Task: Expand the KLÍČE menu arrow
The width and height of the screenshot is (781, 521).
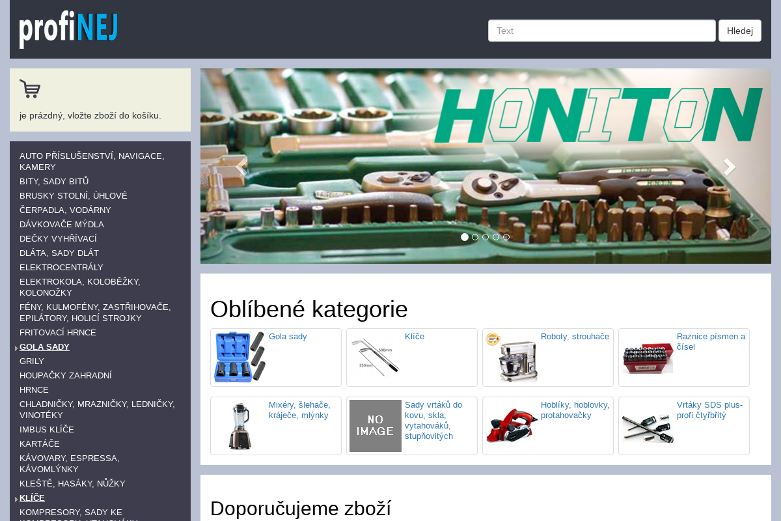Action: coord(16,499)
